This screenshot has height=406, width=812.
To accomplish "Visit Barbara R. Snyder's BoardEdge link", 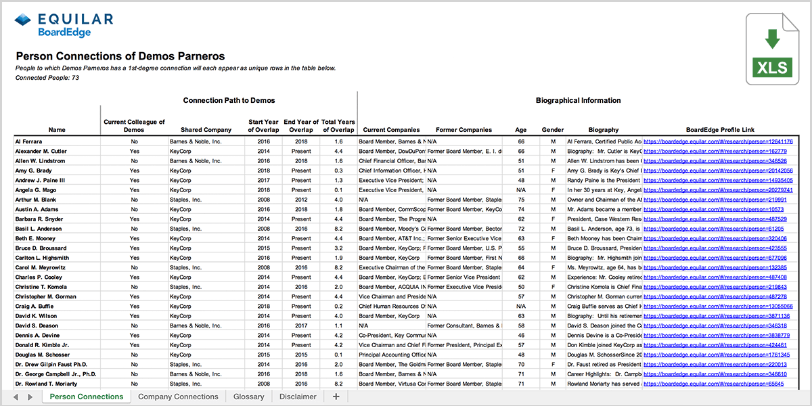I will [x=715, y=219].
